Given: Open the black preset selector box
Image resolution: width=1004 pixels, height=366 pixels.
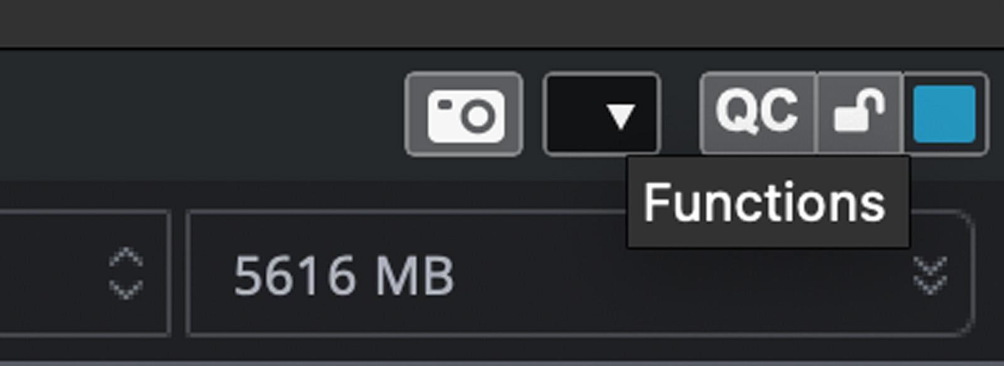Looking at the screenshot, I should click(x=601, y=114).
